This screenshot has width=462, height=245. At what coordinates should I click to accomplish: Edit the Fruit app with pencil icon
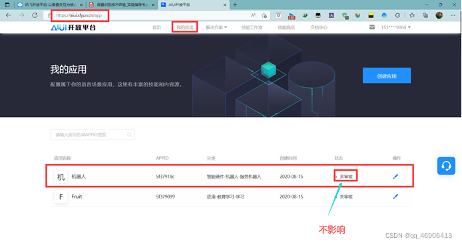(x=395, y=197)
